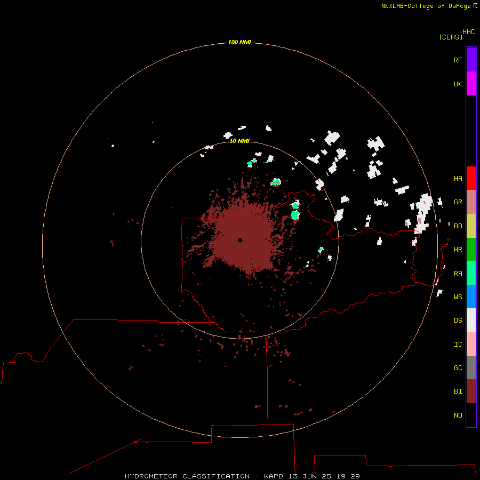This screenshot has height=480, width=480.
Task: Click the RA legend label
Action: (x=458, y=274)
